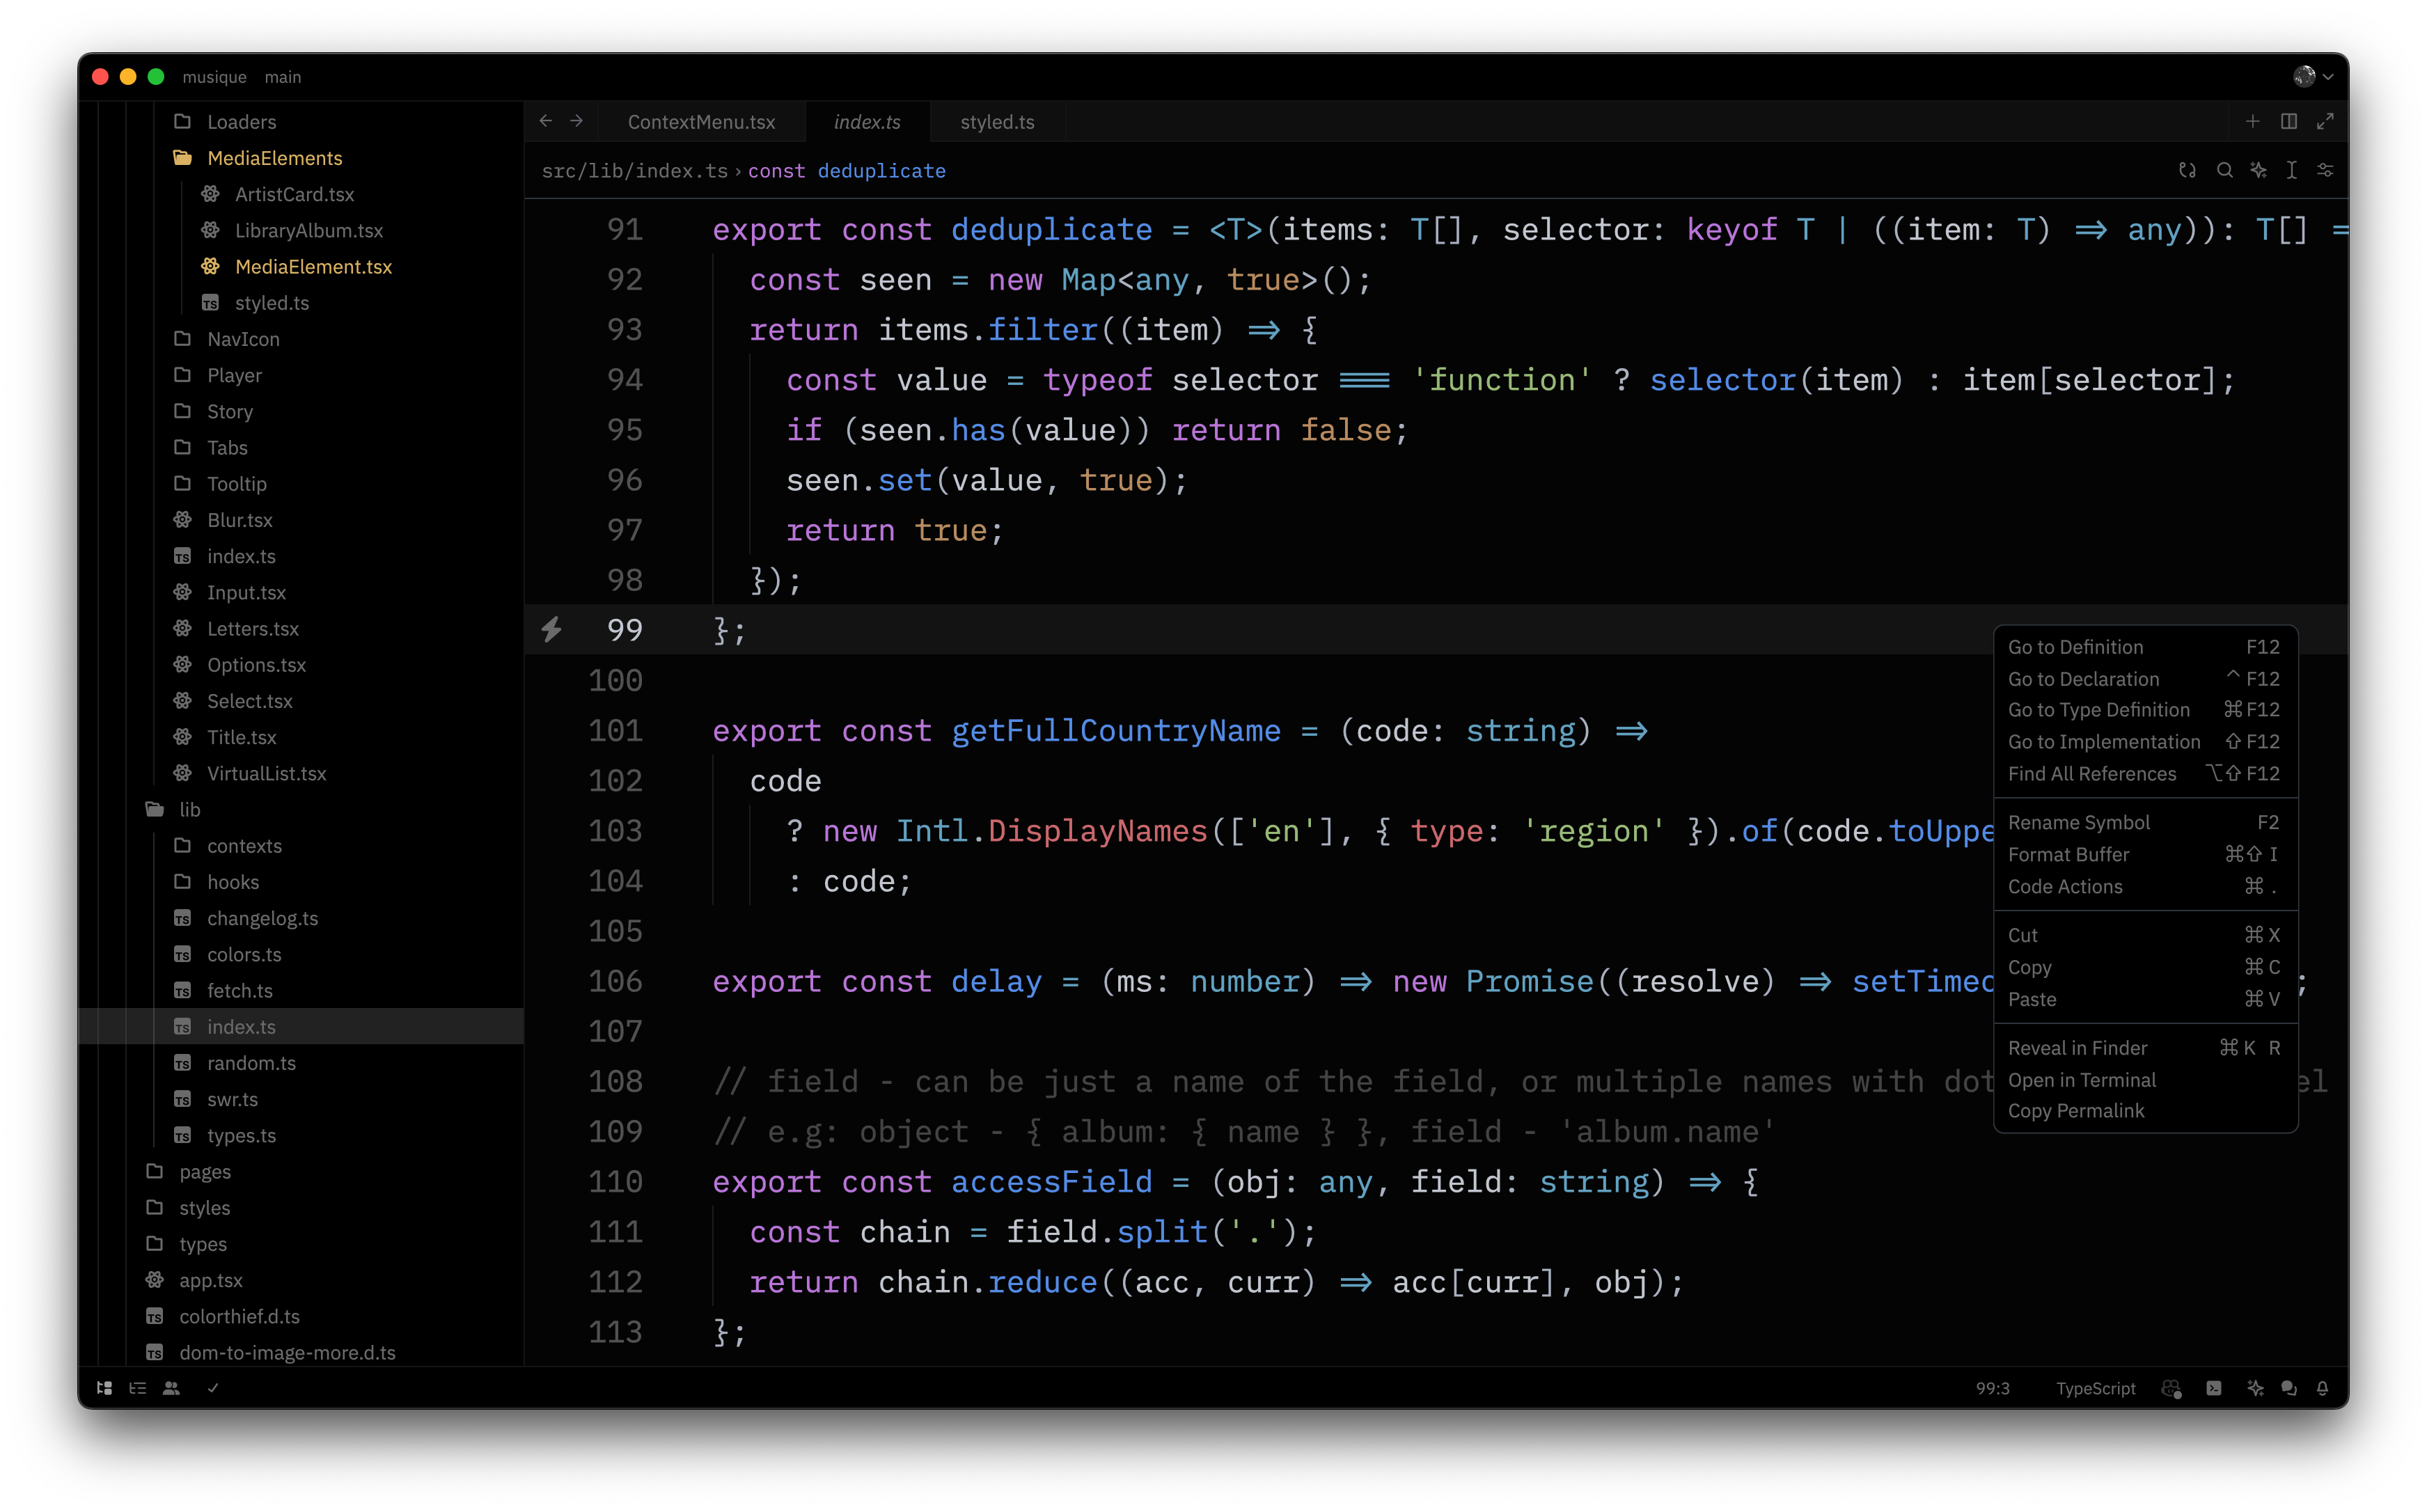The height and width of the screenshot is (1512, 2427).
Task: Collapse the MediaElements folder
Action: [x=274, y=158]
